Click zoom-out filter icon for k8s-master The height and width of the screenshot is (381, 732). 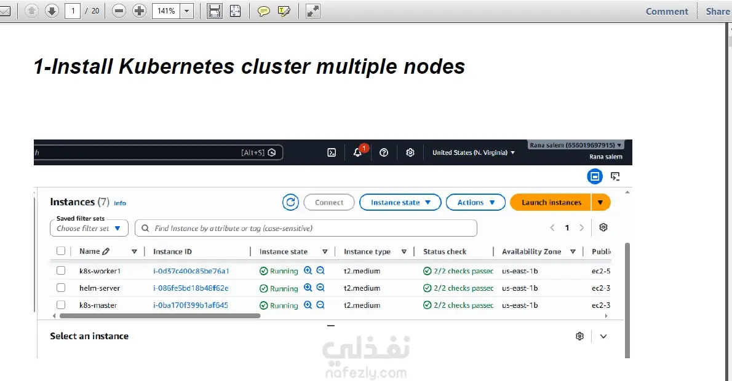(320, 305)
